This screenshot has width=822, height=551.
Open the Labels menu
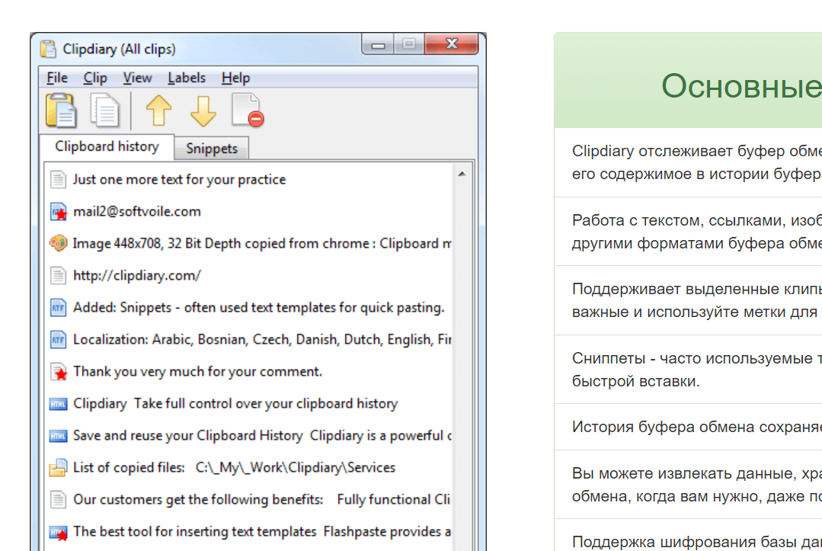tap(187, 78)
